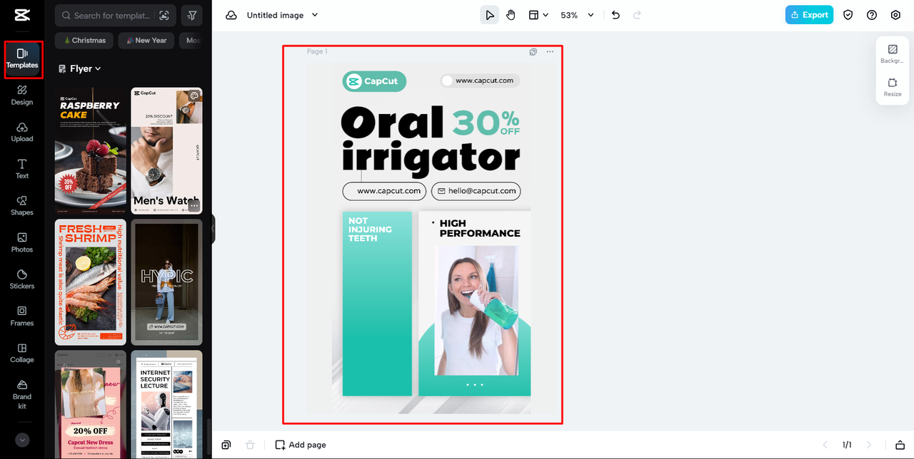Collapse the templates side panel
Viewport: 914px width, 459px height.
coord(213,229)
